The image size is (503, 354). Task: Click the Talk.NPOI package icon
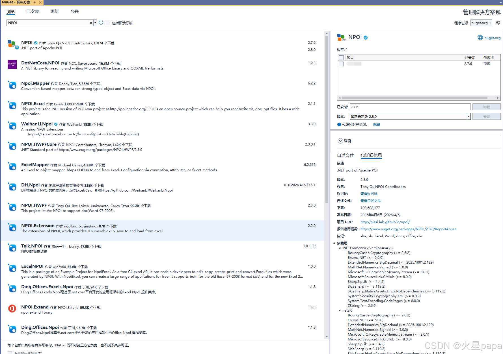pos(12,247)
